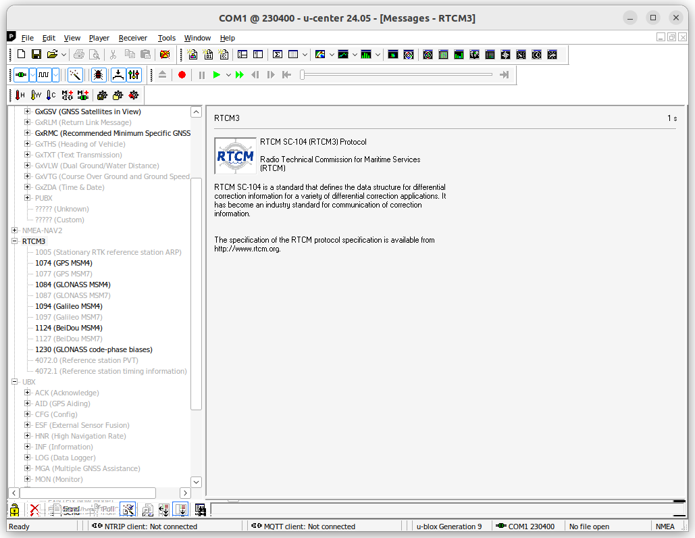695x538 pixels.
Task: Open the connection port dropdown arrow
Action: pos(33,75)
